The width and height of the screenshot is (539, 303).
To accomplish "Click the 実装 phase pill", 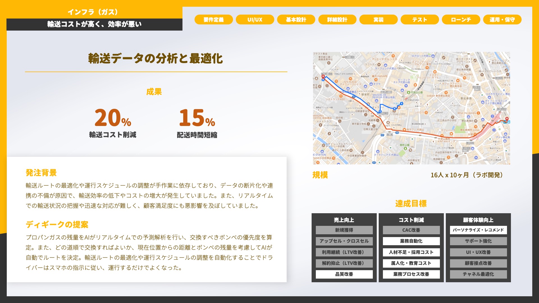I will 378,20.
